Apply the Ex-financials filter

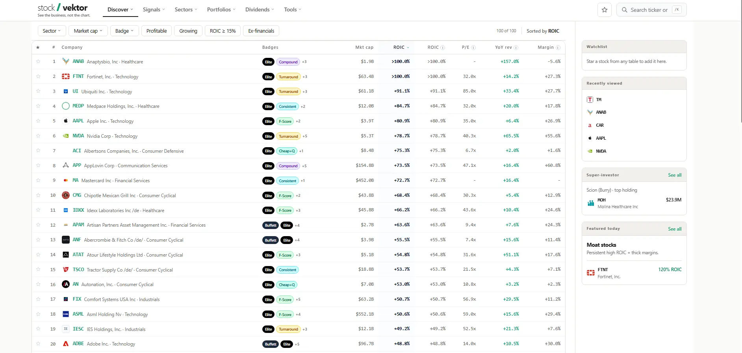[261, 31]
